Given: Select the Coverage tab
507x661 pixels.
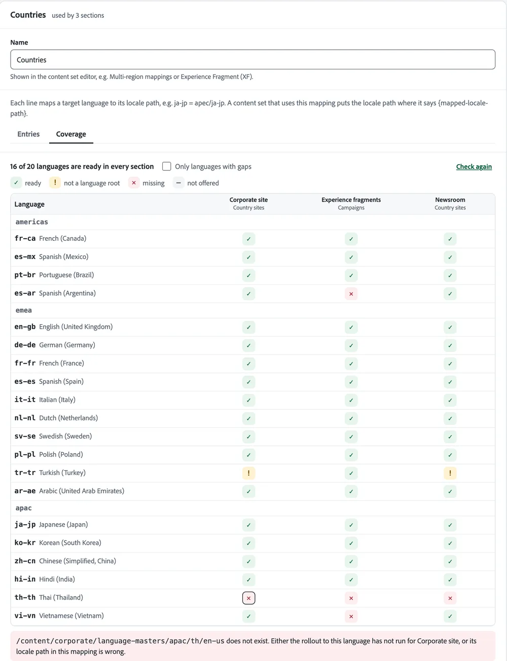Looking at the screenshot, I should [x=71, y=134].
